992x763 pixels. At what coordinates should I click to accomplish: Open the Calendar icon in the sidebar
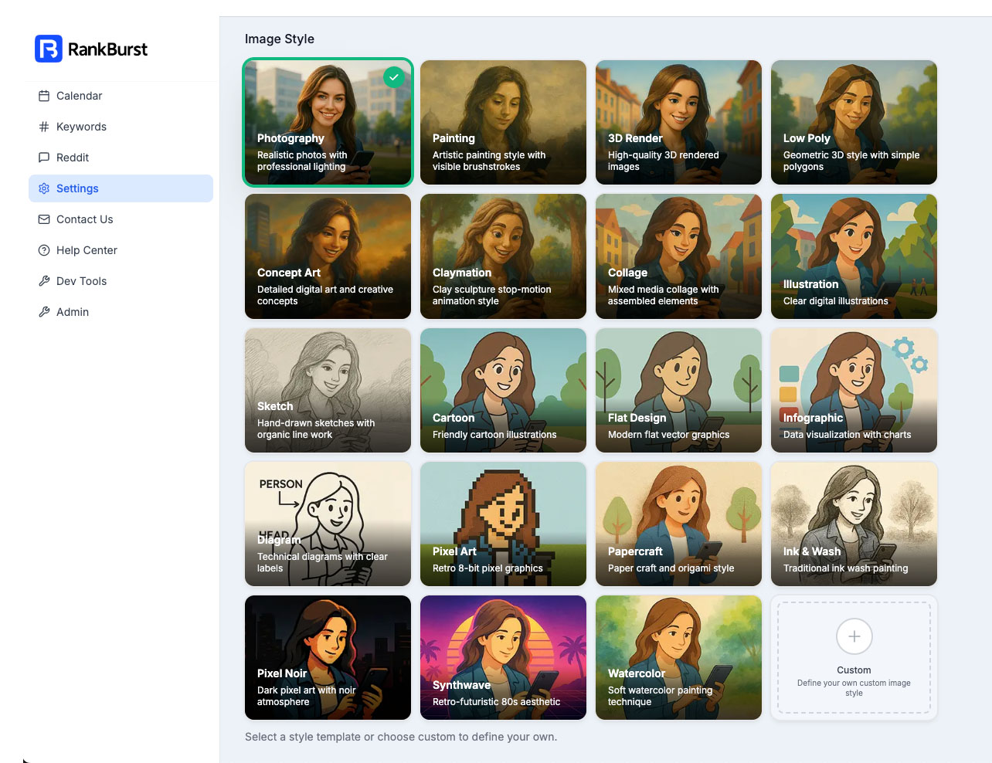44,95
